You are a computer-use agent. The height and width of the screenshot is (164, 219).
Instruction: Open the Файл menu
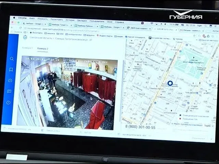(32, 18)
